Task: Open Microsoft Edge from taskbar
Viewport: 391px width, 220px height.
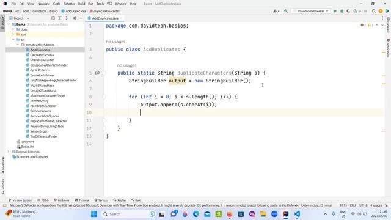Action: coord(196,214)
